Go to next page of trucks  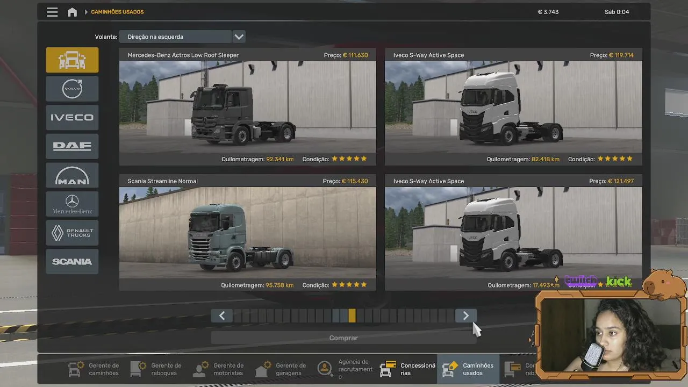(466, 316)
